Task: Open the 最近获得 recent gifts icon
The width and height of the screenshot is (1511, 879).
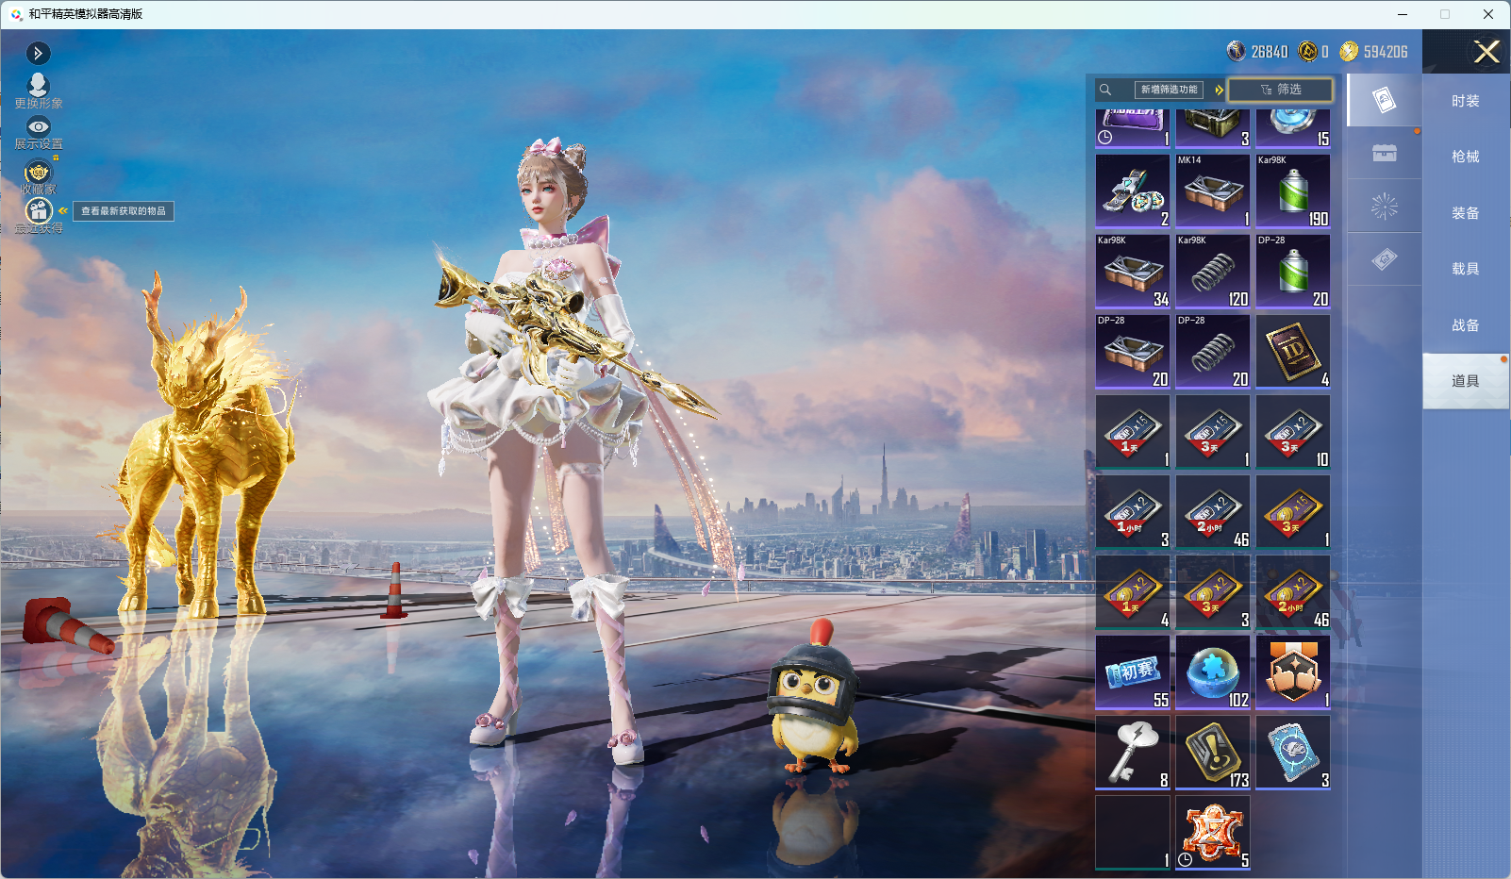Action: point(38,216)
